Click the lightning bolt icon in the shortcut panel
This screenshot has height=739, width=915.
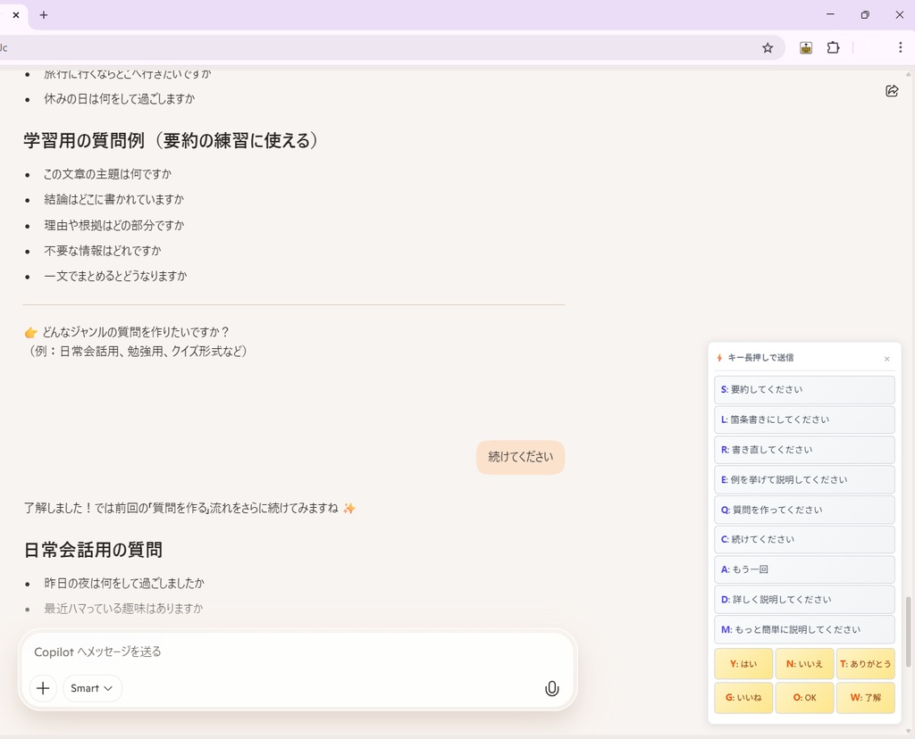(719, 358)
